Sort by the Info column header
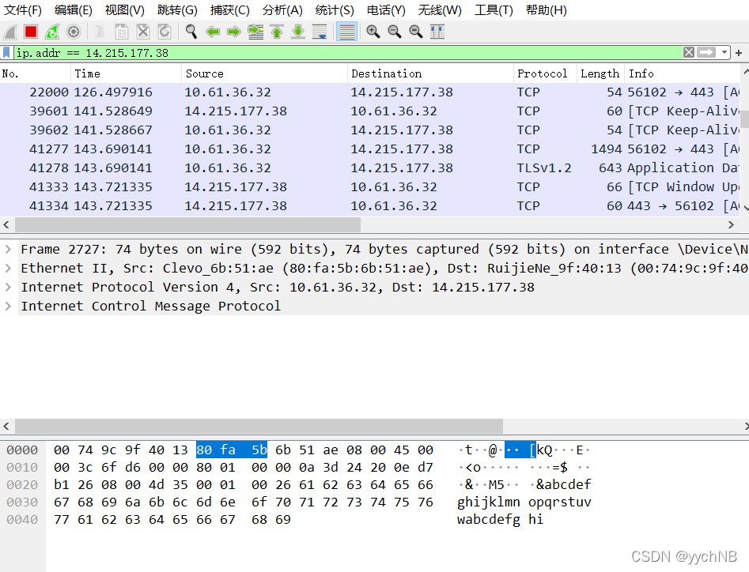This screenshot has width=749, height=572. click(x=682, y=73)
